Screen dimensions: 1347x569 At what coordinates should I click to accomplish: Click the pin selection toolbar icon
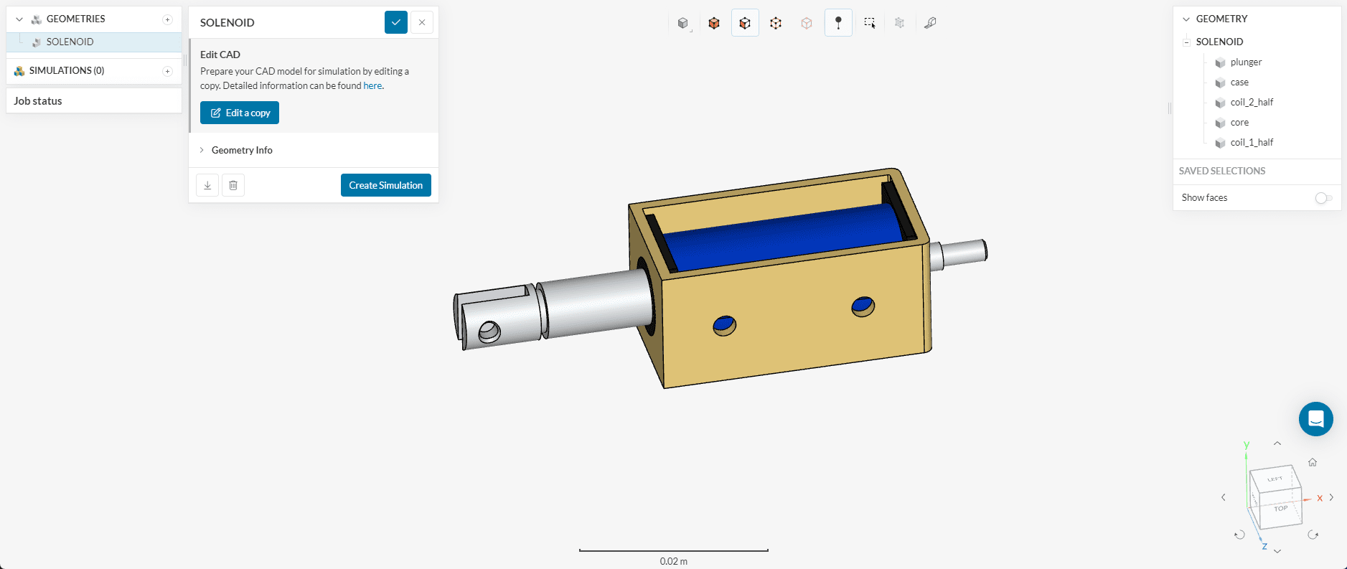point(838,23)
